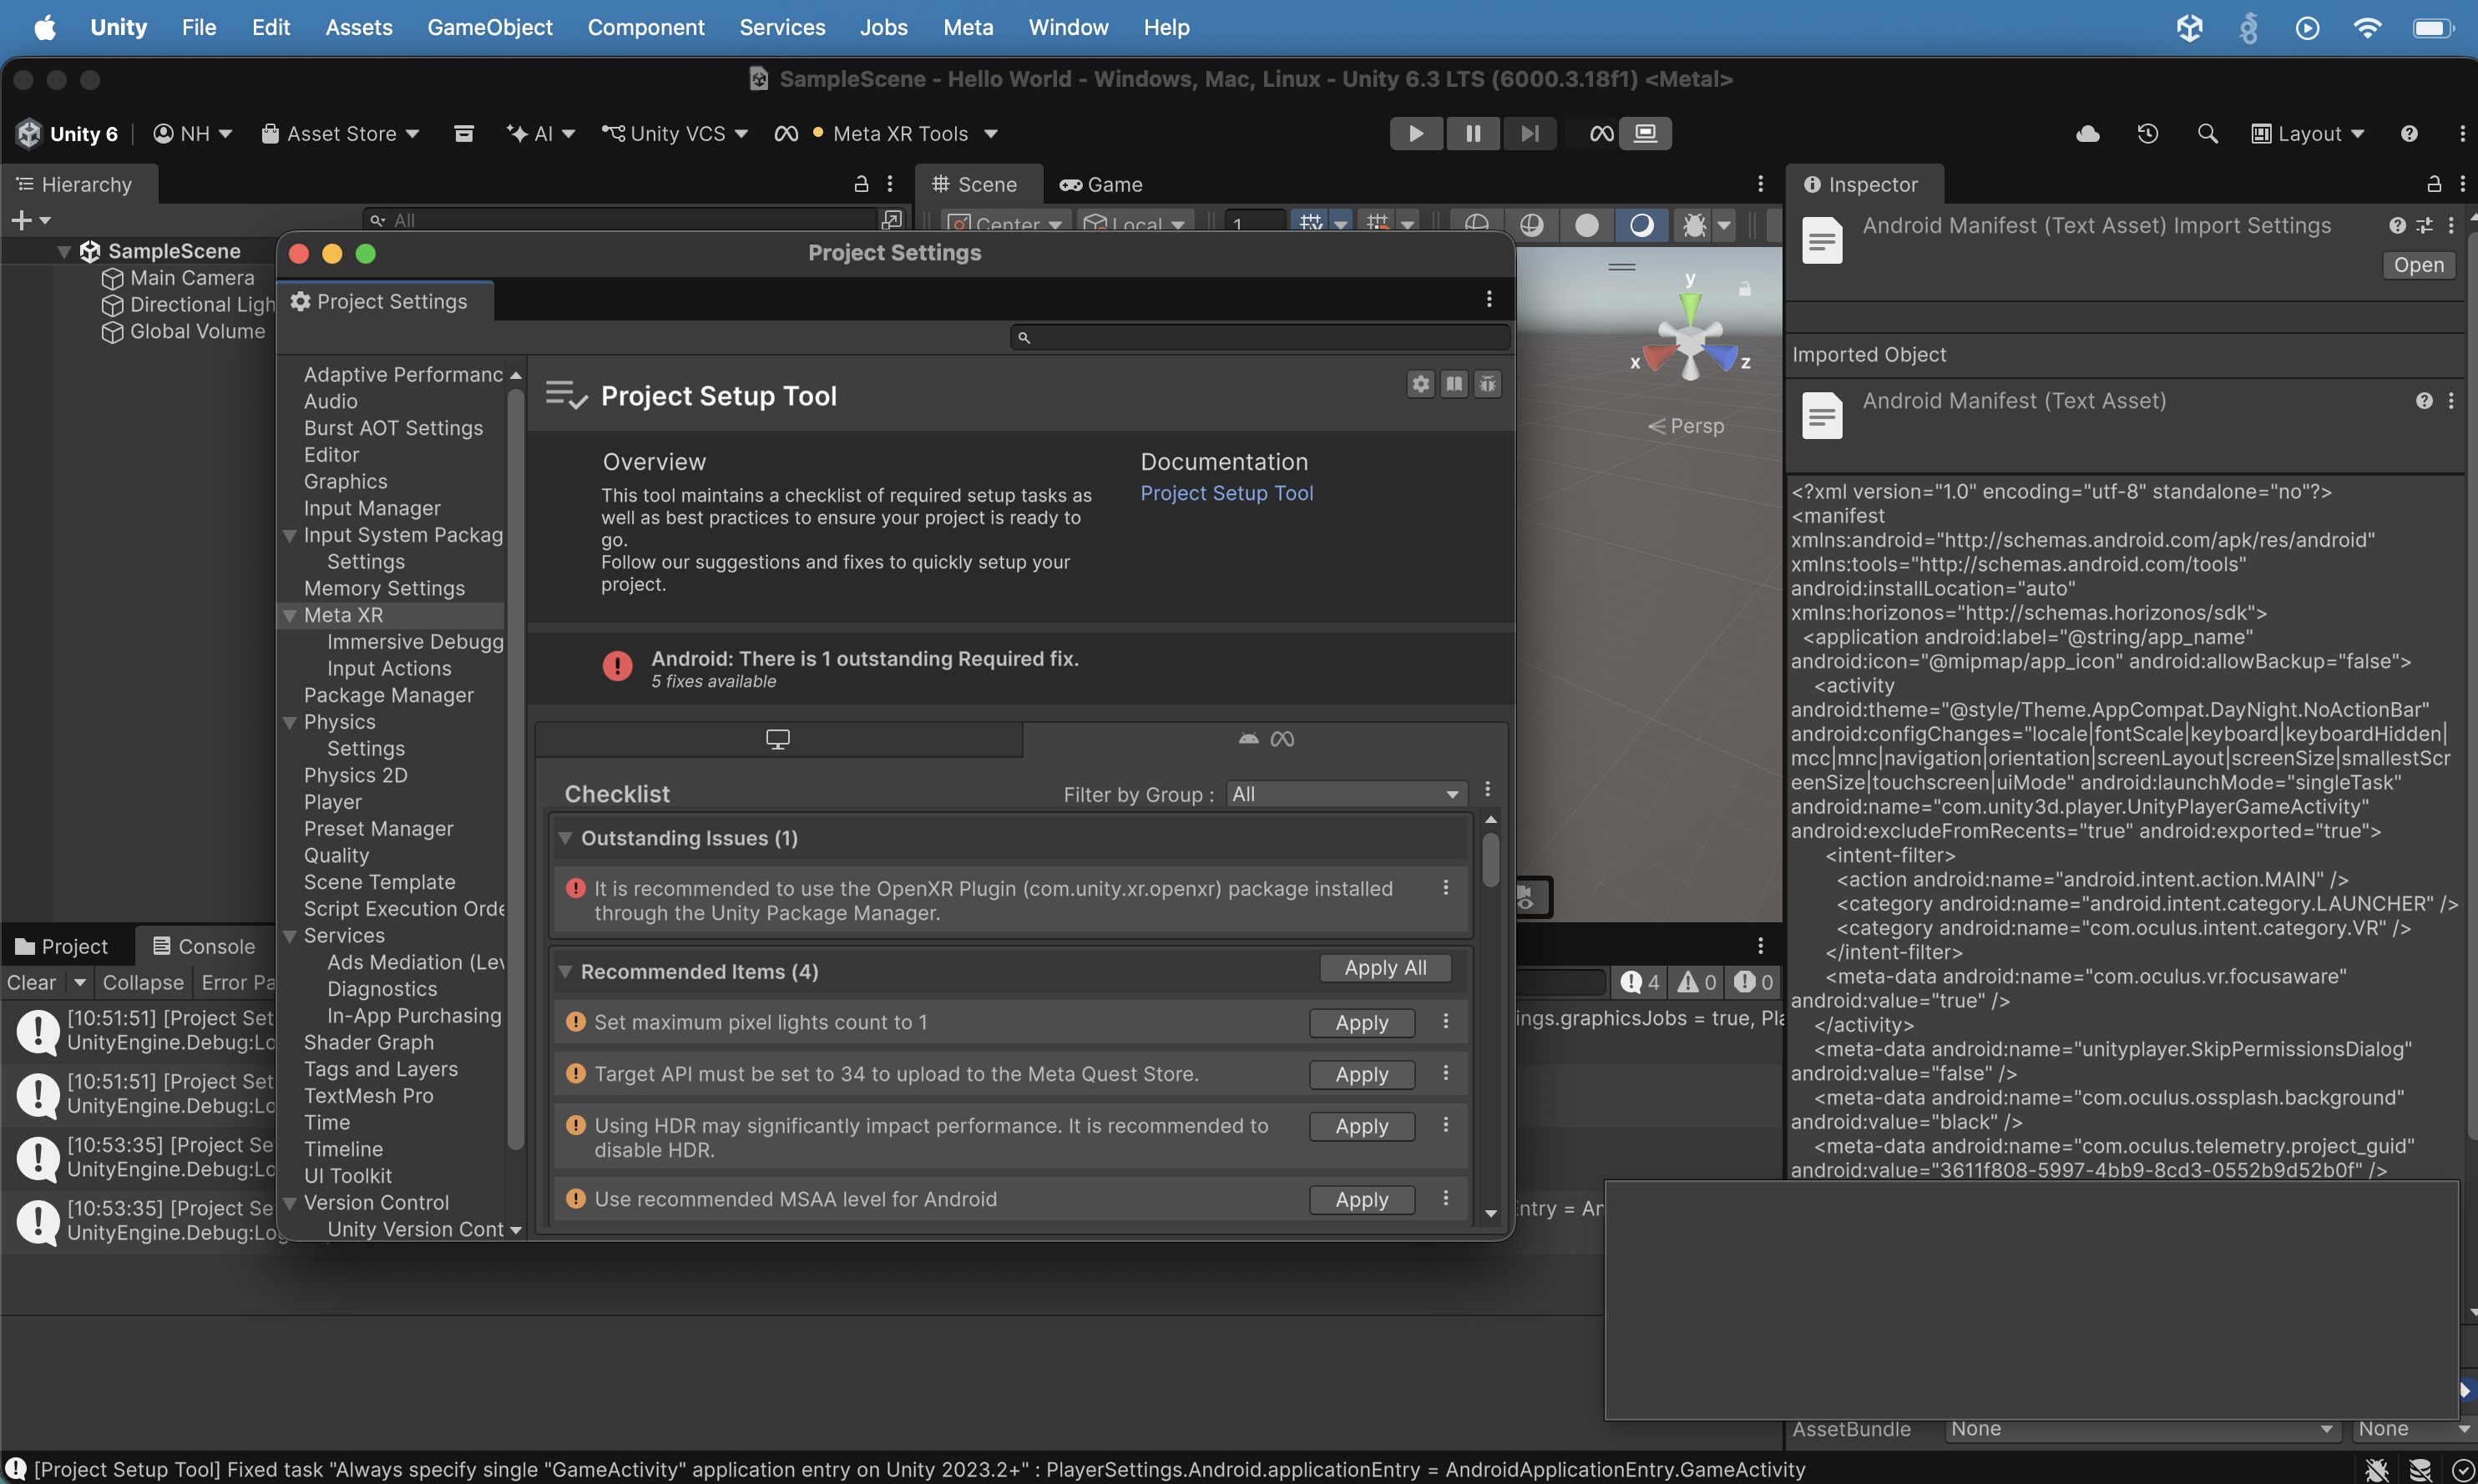The image size is (2478, 1484).
Task: Start Play mode with the Play button
Action: (1416, 133)
